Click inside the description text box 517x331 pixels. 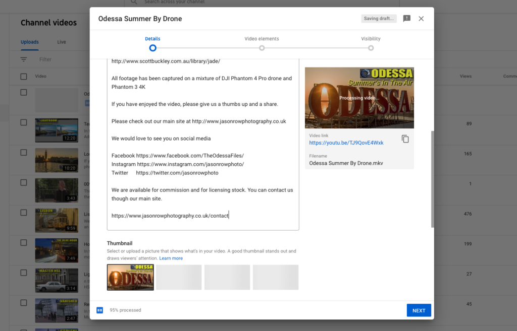coord(203,145)
